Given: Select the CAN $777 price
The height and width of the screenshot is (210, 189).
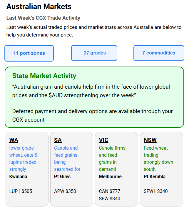Looking at the screenshot, I should tap(110, 191).
